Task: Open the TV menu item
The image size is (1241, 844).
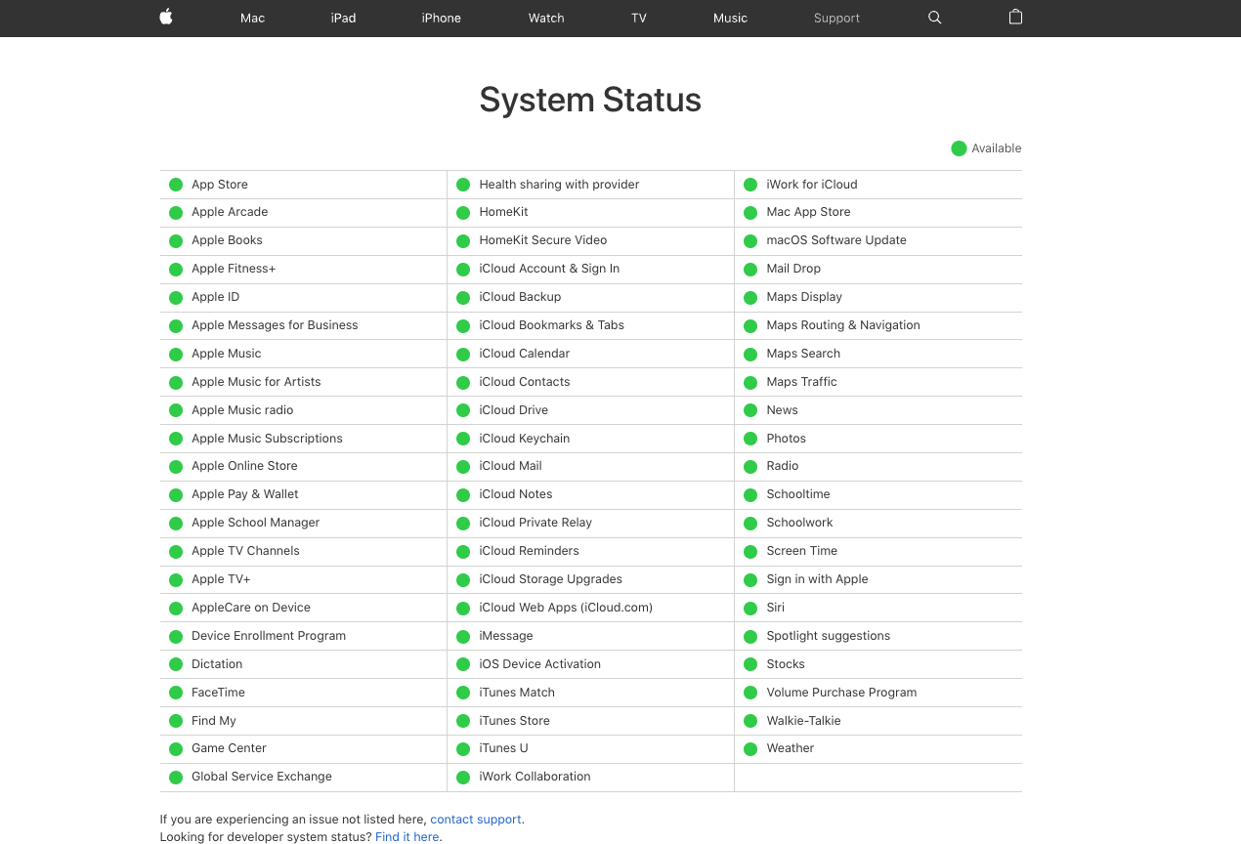Action: coord(639,18)
